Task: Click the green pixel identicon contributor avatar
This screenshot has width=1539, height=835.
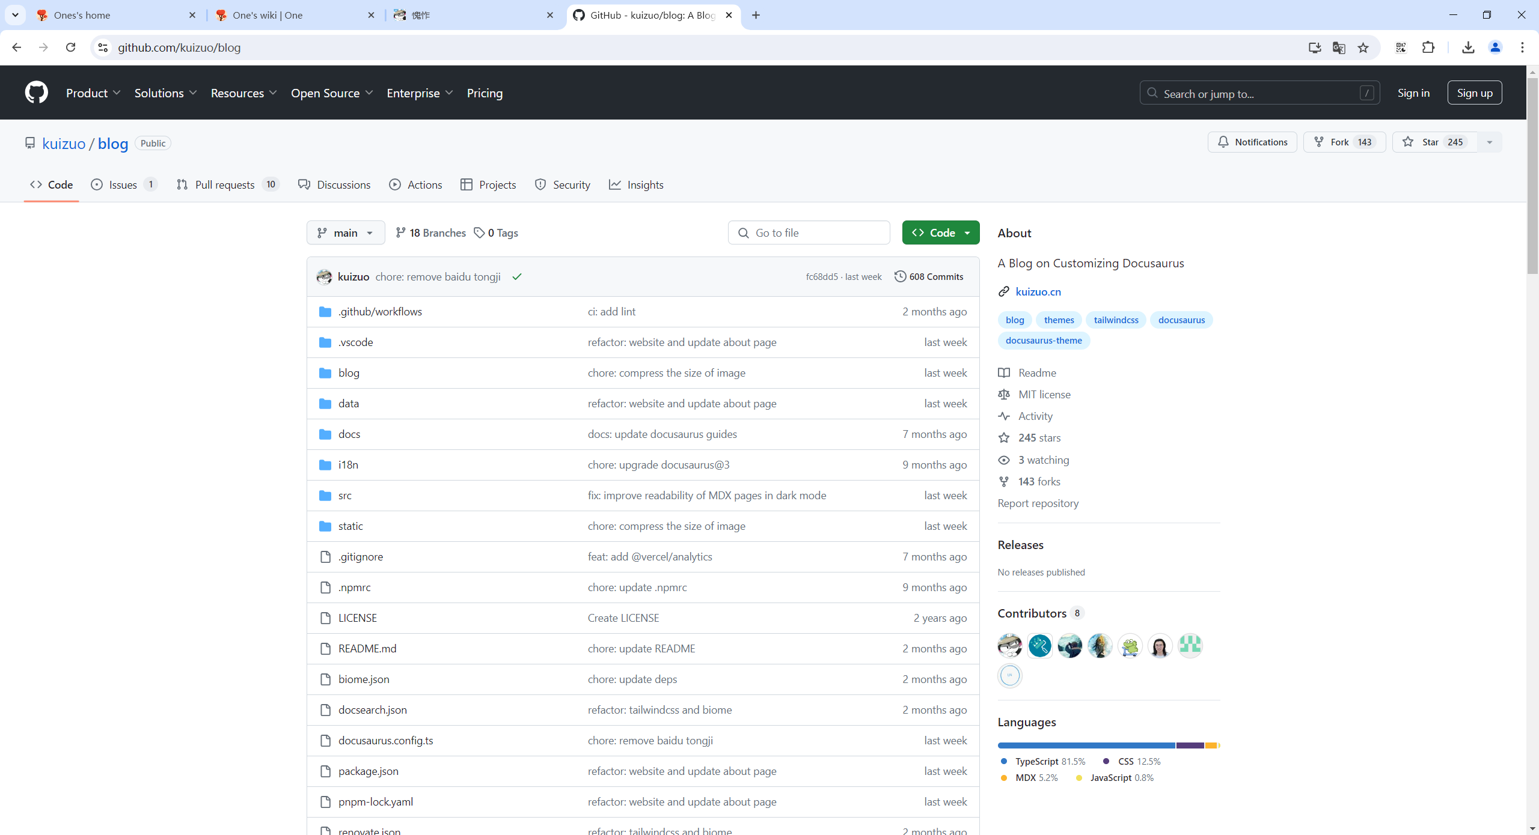Action: [1190, 646]
